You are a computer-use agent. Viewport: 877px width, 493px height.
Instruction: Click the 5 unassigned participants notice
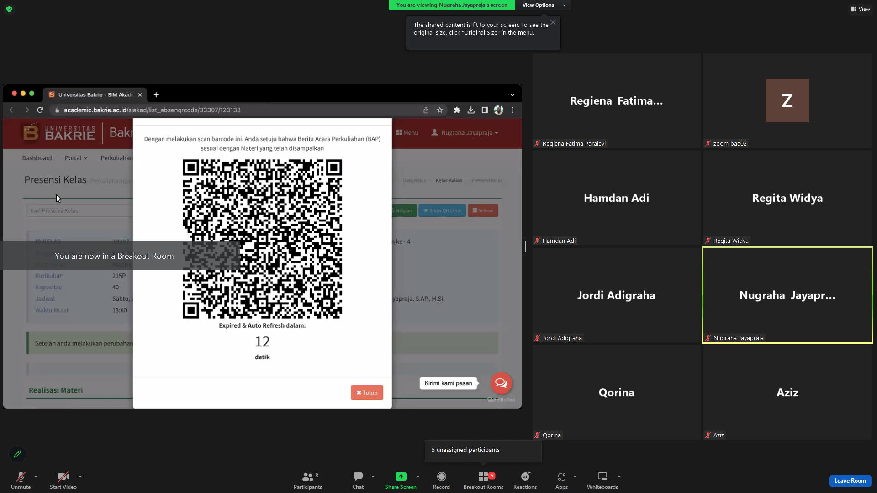(483, 451)
